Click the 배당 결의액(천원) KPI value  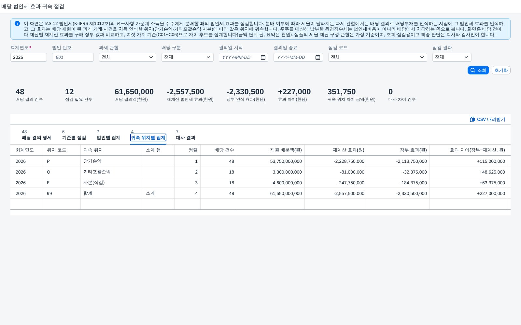point(134,92)
